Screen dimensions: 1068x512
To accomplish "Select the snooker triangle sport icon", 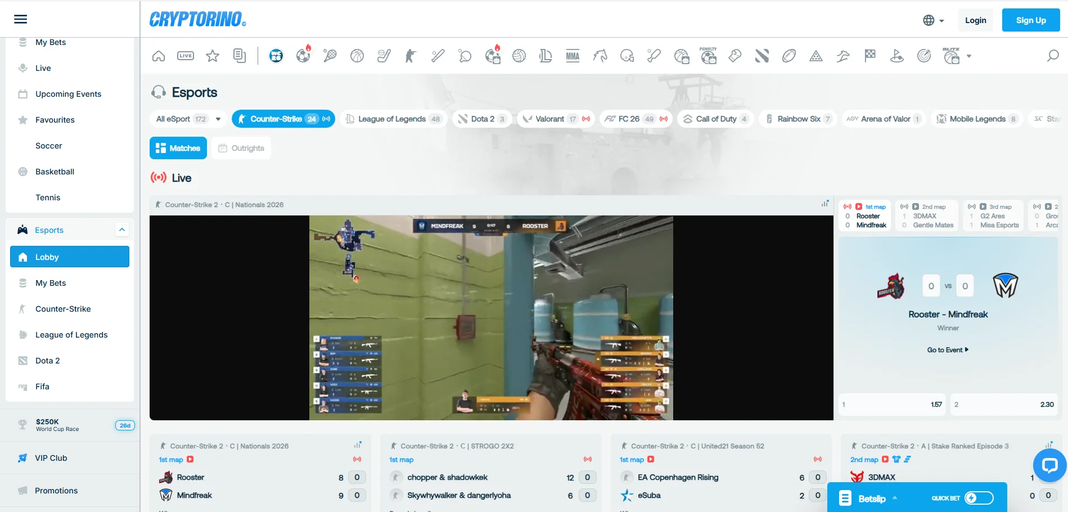I will point(816,56).
